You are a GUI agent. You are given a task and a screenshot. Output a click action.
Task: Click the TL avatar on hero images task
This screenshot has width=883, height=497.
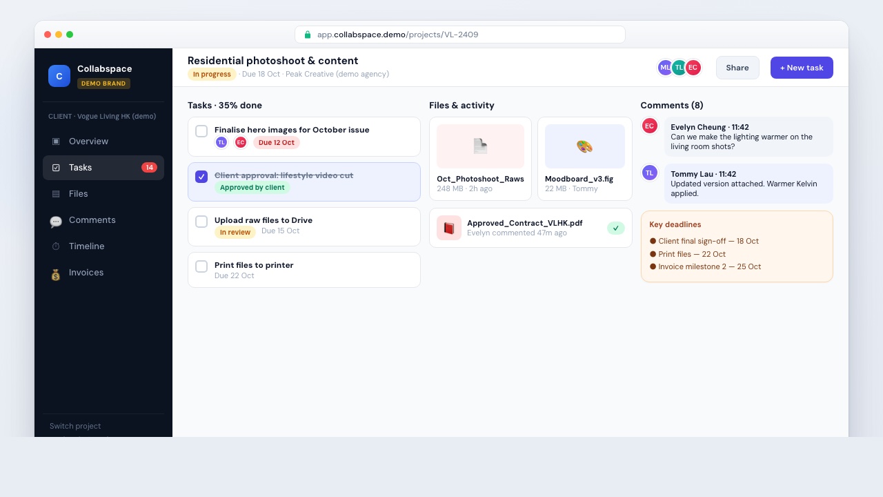(221, 142)
